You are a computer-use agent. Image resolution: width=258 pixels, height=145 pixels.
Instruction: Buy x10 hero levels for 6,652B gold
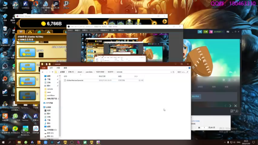tap(27, 67)
